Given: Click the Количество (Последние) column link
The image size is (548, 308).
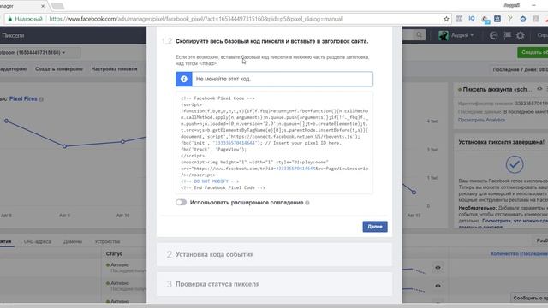Looking at the screenshot, I should tap(519, 253).
